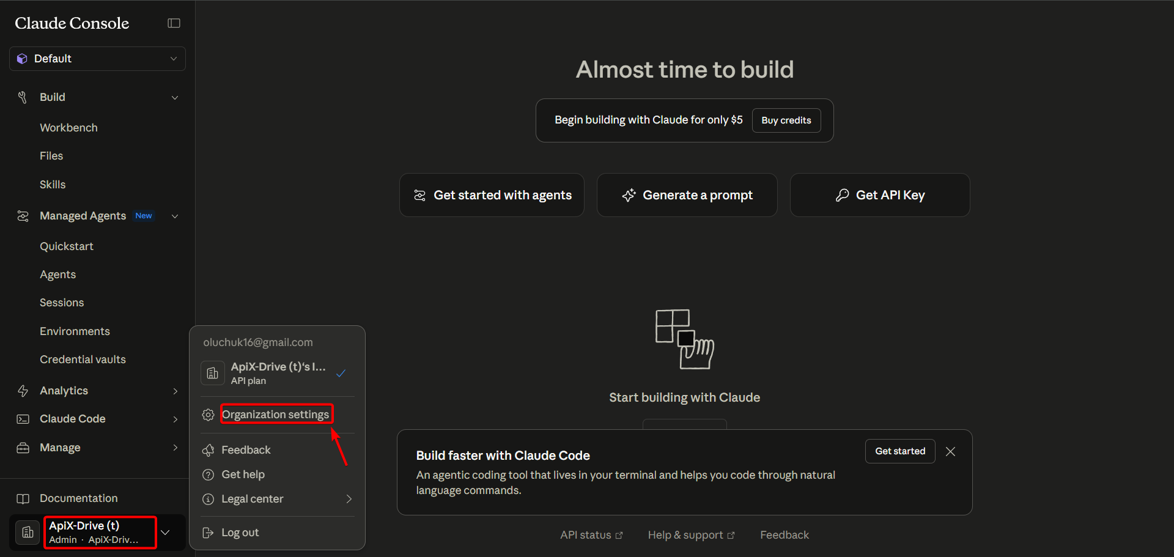Open Organization settings
Screen dimensions: 1174x557
click(x=276, y=415)
